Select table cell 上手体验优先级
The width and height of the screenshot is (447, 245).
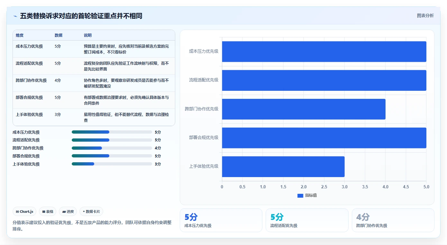click(29, 115)
